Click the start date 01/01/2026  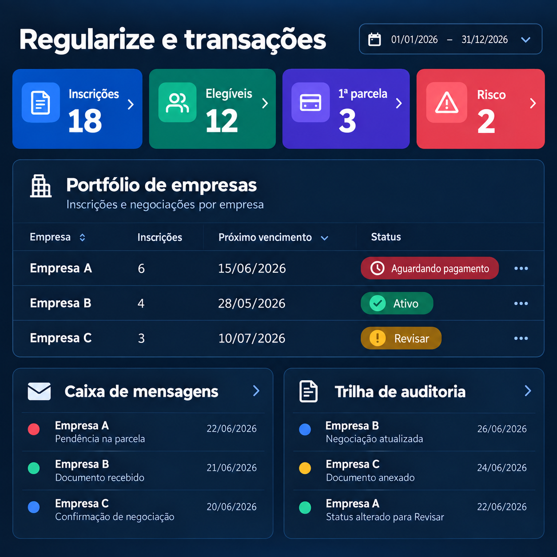(414, 40)
